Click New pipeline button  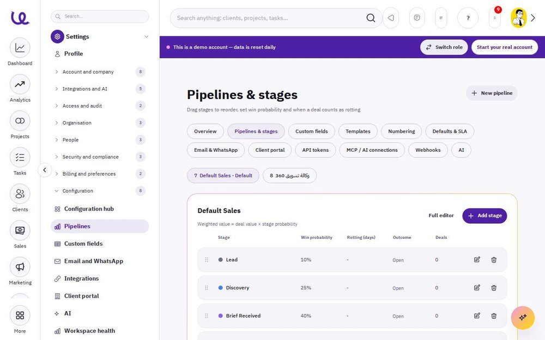pos(492,93)
